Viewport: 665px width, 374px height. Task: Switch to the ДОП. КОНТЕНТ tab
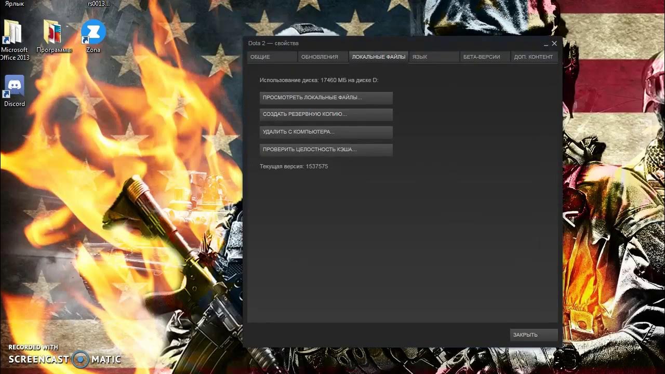534,57
